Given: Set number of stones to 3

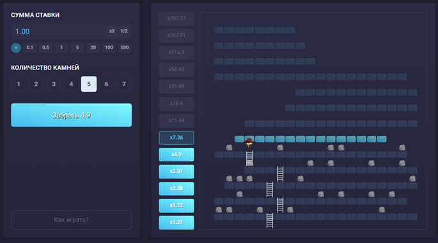Looking at the screenshot, I should (x=54, y=84).
